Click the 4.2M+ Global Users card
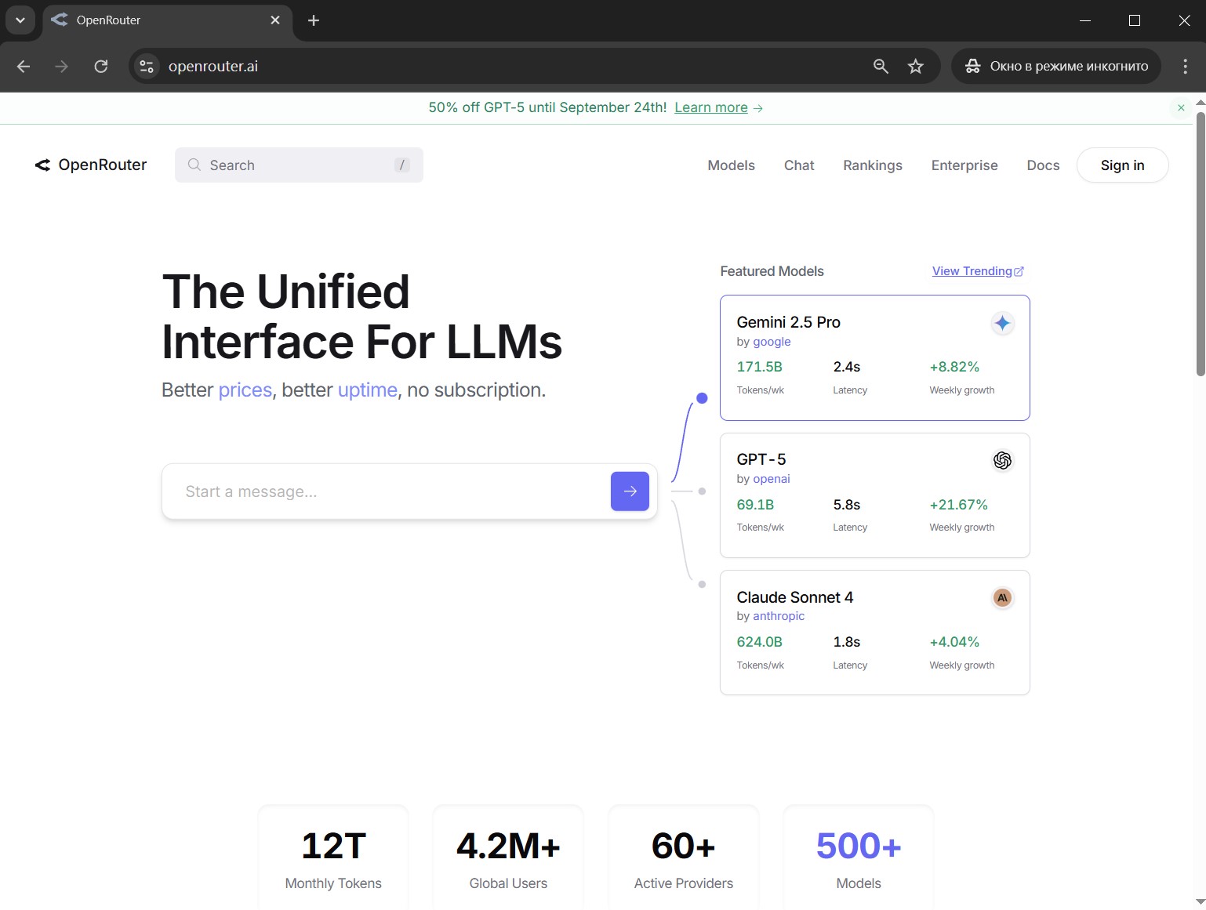 (508, 857)
